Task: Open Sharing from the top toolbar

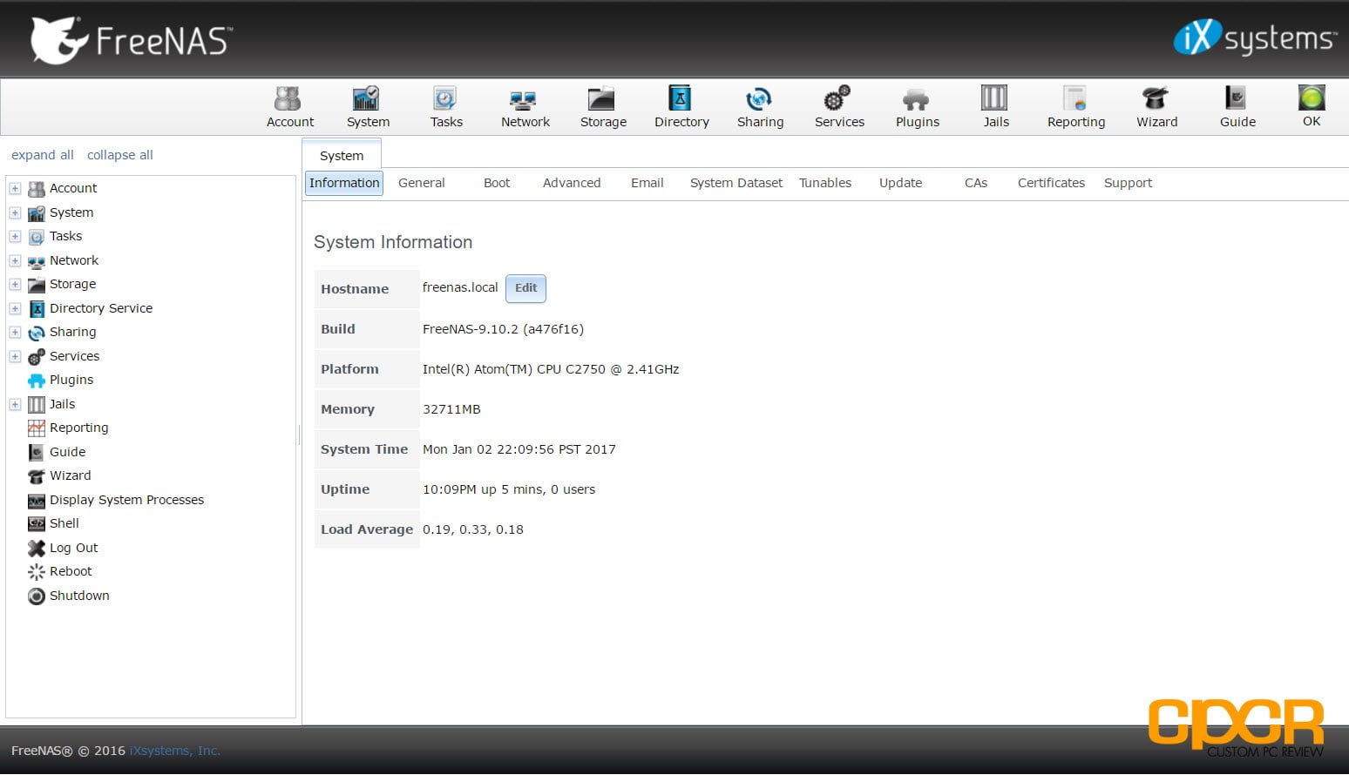Action: pyautogui.click(x=760, y=107)
